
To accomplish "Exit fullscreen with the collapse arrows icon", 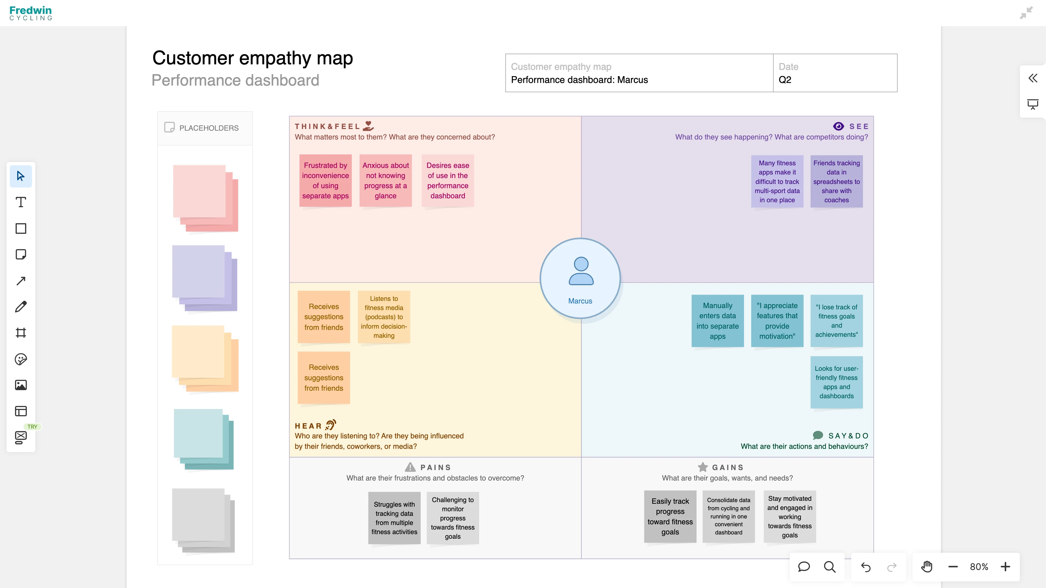I will click(1026, 13).
